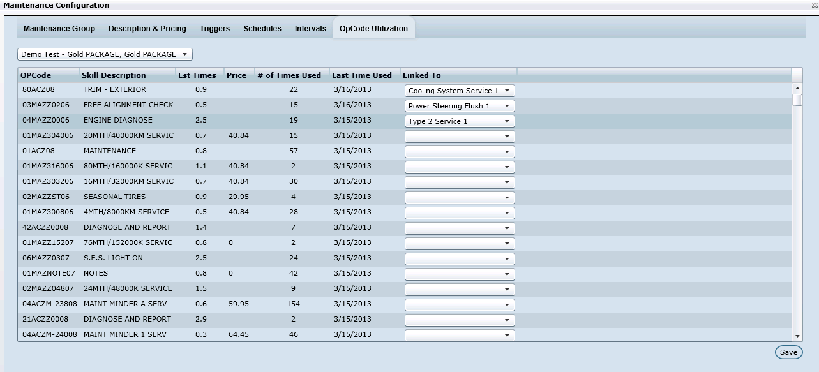
Task: Click the Save button
Action: pyautogui.click(x=788, y=352)
